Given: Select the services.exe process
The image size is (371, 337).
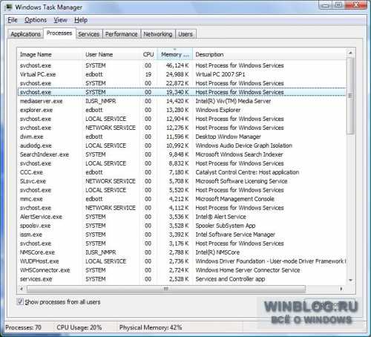Looking at the screenshot, I should pyautogui.click(x=182, y=279).
